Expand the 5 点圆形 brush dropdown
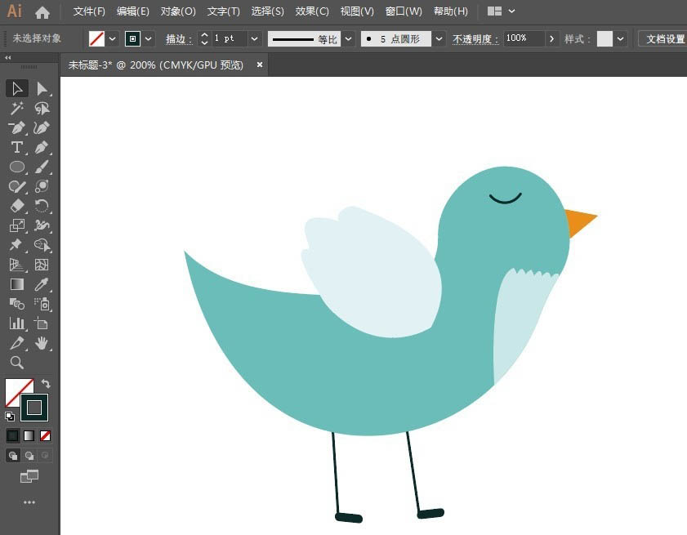 coord(439,39)
